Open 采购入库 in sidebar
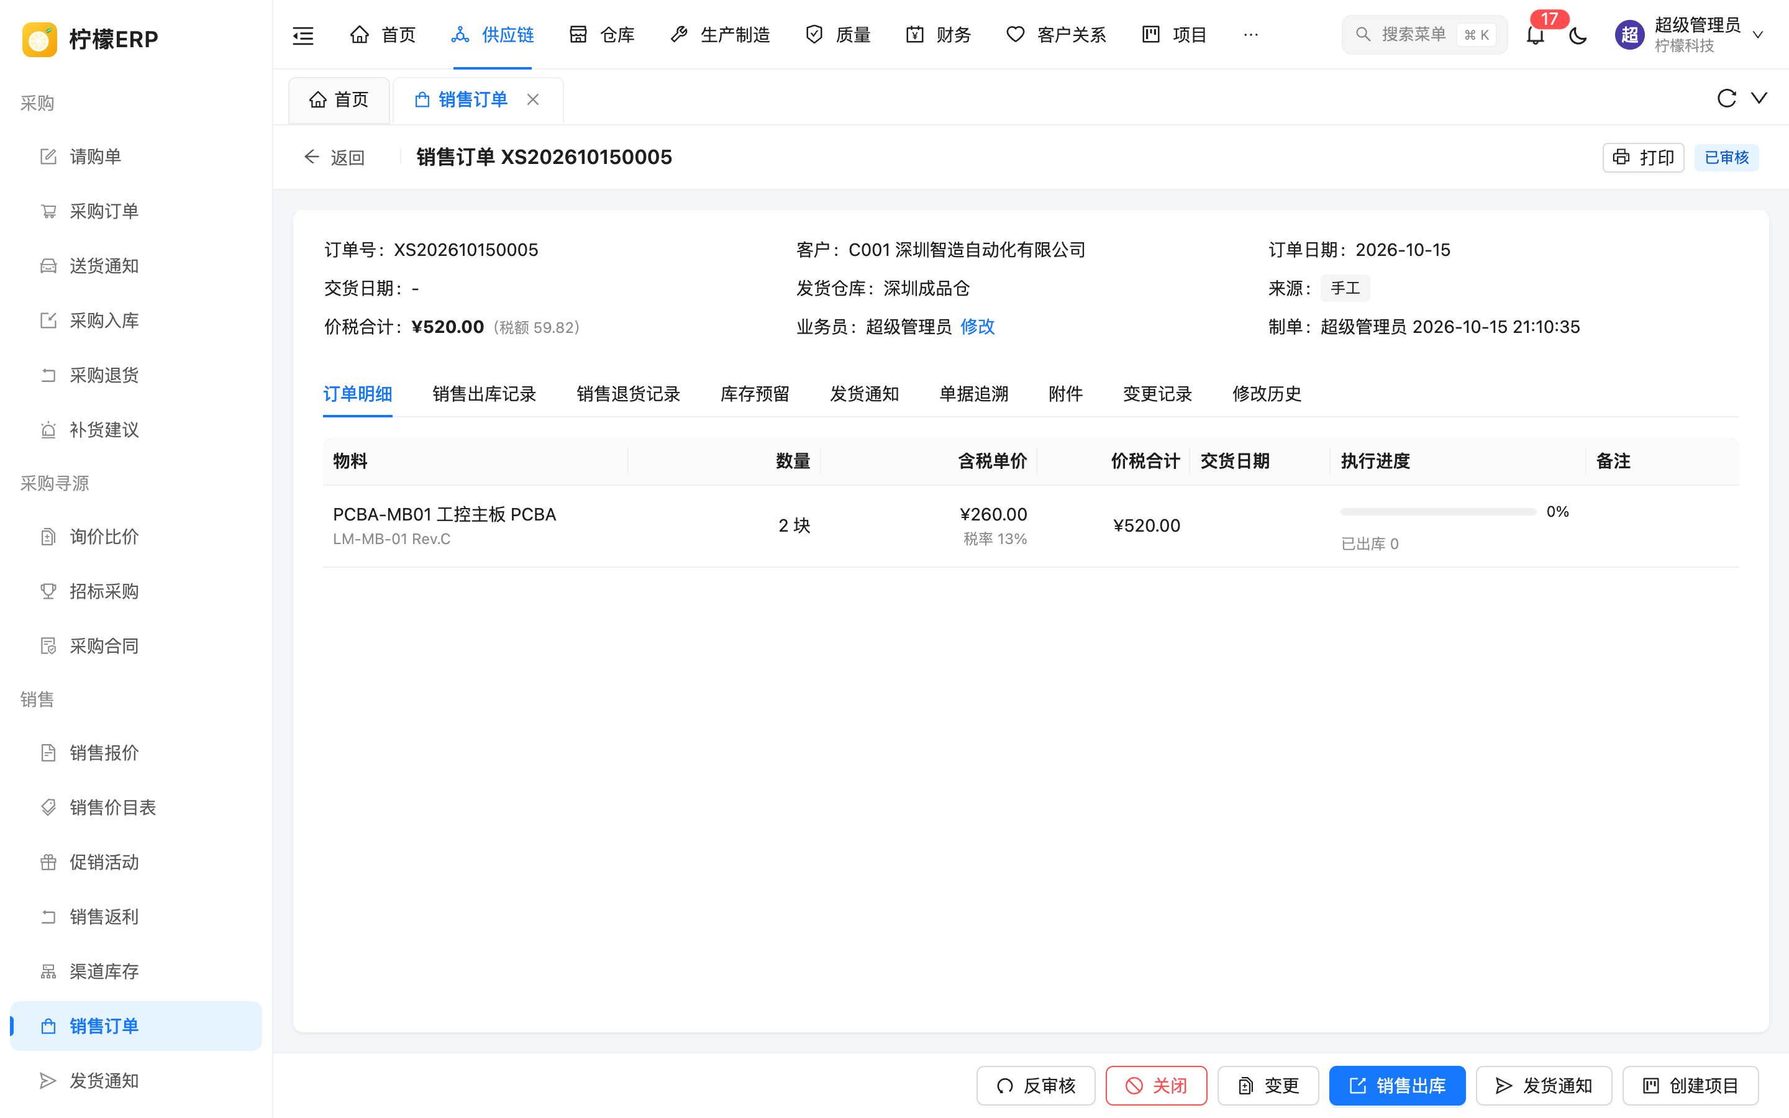This screenshot has height=1118, width=1789. 136,321
